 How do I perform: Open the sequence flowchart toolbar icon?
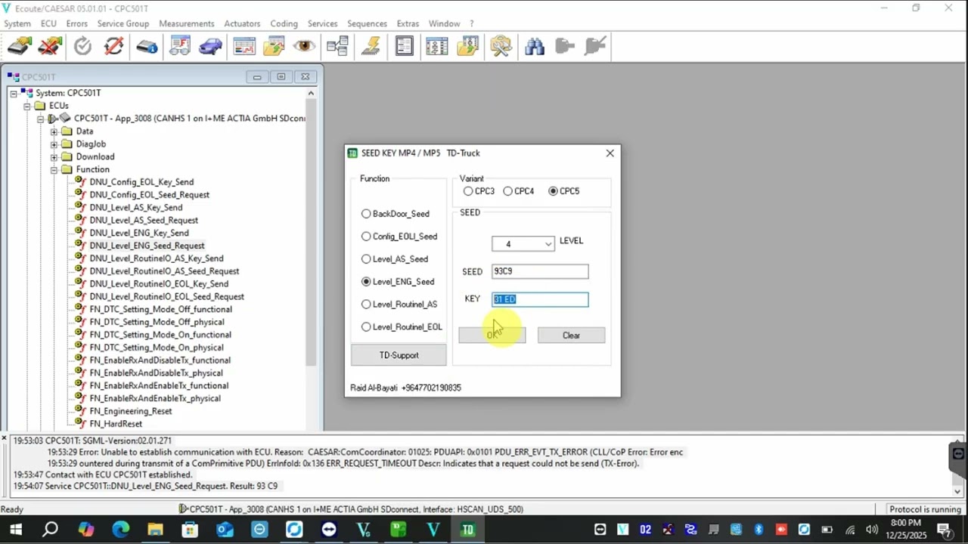pos(436,47)
